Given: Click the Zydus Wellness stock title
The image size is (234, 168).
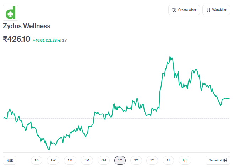Looking at the screenshot, I should click(27, 26).
